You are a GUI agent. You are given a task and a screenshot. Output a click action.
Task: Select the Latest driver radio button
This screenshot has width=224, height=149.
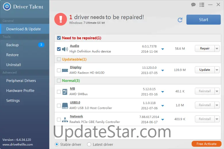89,144
